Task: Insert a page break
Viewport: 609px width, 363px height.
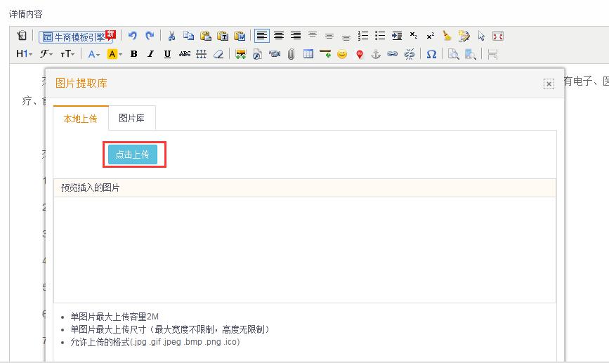Action: [x=492, y=54]
